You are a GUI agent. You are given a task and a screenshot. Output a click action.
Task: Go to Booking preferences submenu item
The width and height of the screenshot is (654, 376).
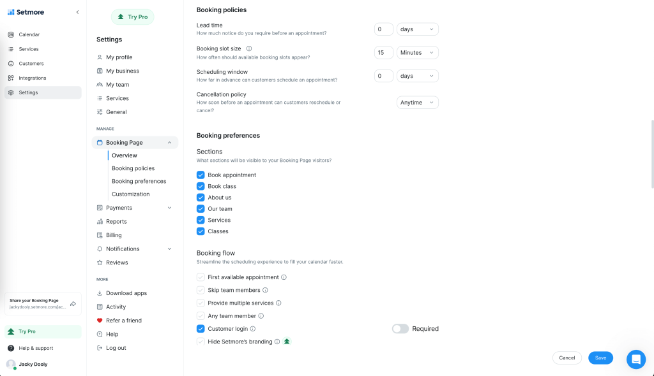pyautogui.click(x=139, y=181)
